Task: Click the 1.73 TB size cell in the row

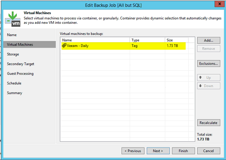Action: [172, 46]
